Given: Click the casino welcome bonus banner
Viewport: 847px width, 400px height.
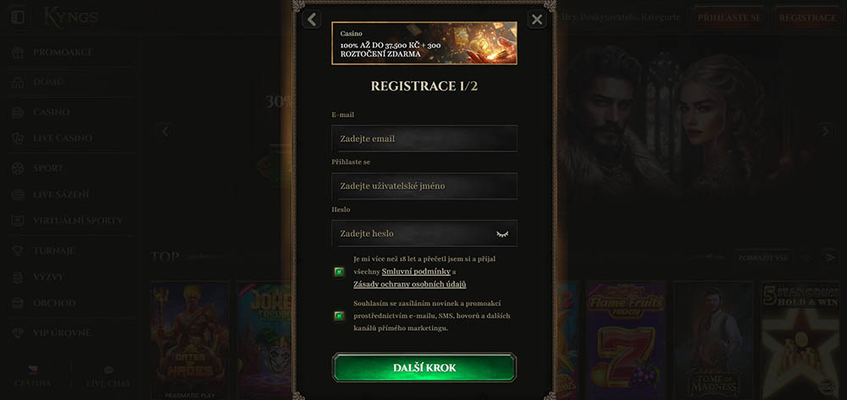Looking at the screenshot, I should [x=424, y=43].
